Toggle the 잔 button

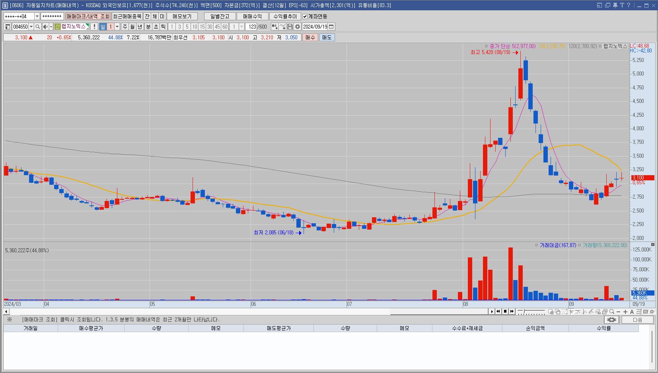(x=147, y=16)
